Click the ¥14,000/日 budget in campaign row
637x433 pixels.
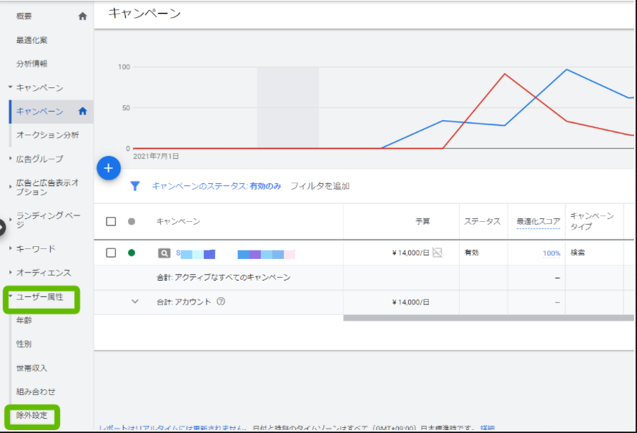click(410, 253)
